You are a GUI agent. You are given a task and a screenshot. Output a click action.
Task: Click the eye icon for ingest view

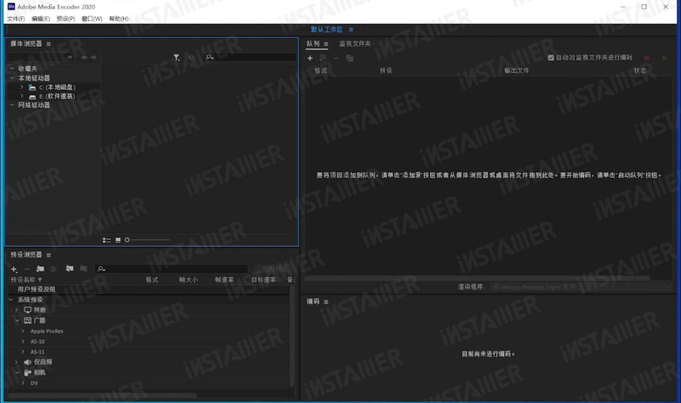[x=192, y=57]
